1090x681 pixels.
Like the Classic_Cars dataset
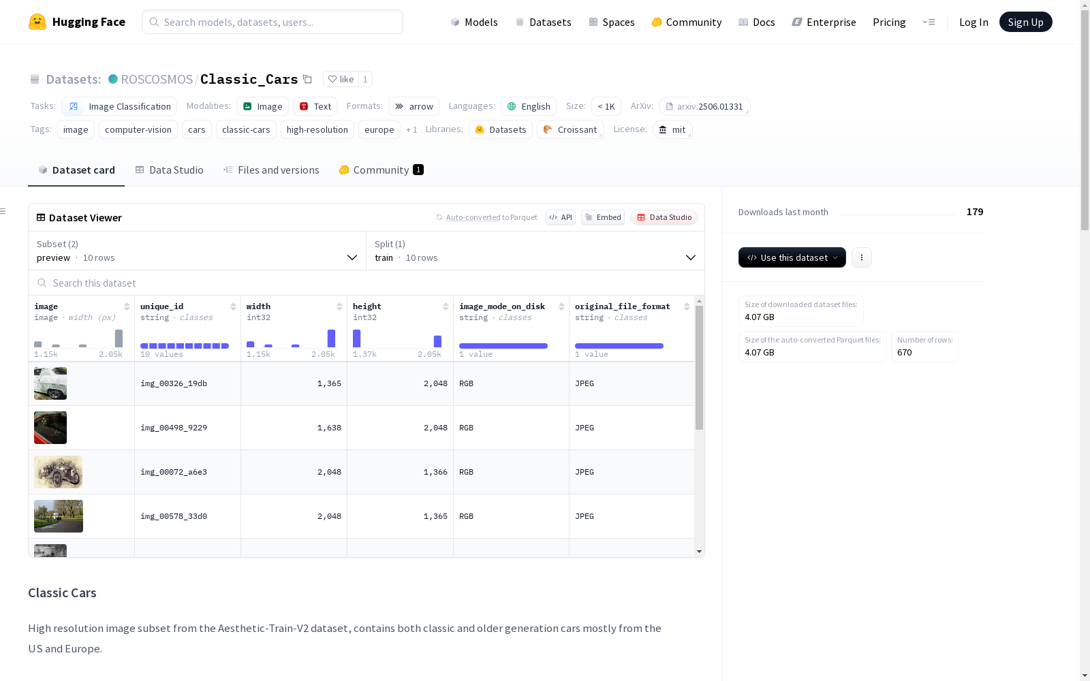(341, 79)
